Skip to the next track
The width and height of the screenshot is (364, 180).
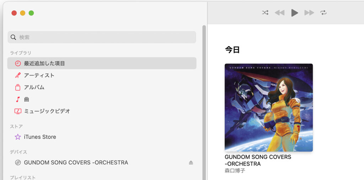click(x=309, y=13)
